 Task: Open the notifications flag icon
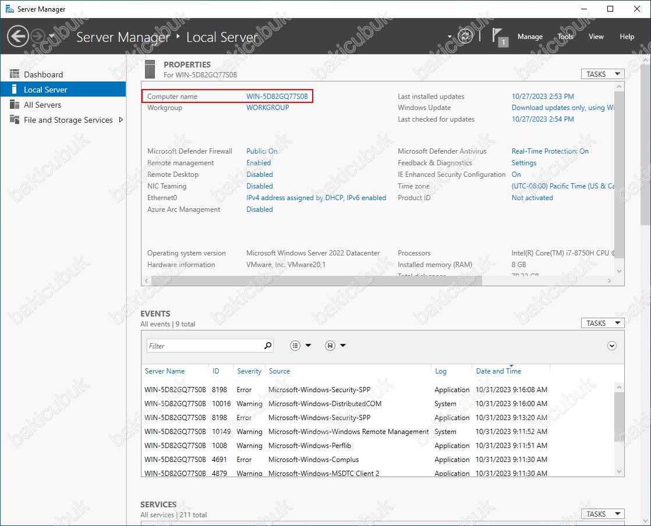(500, 37)
